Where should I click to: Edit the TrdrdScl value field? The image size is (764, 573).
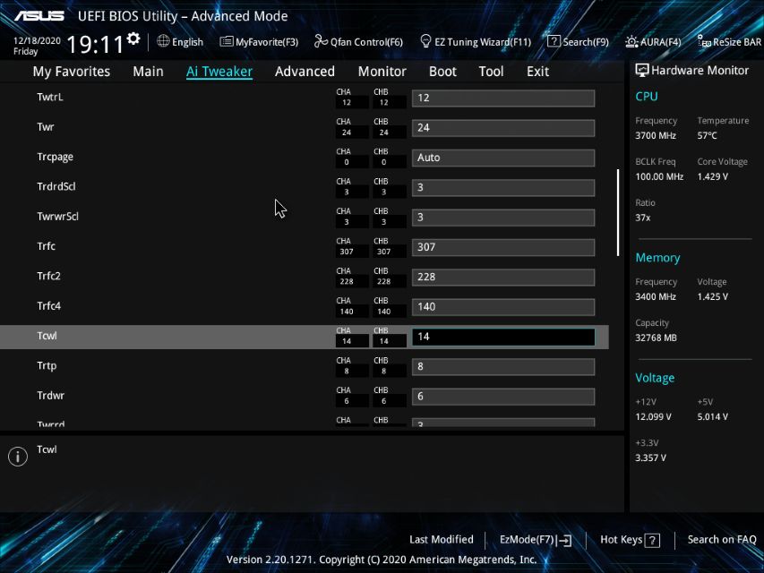503,188
